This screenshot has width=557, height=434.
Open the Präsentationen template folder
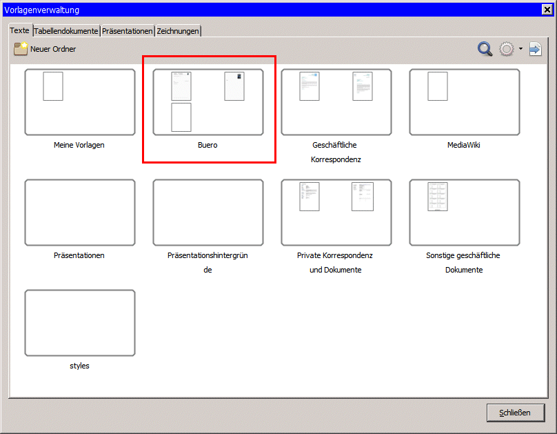tap(79, 212)
